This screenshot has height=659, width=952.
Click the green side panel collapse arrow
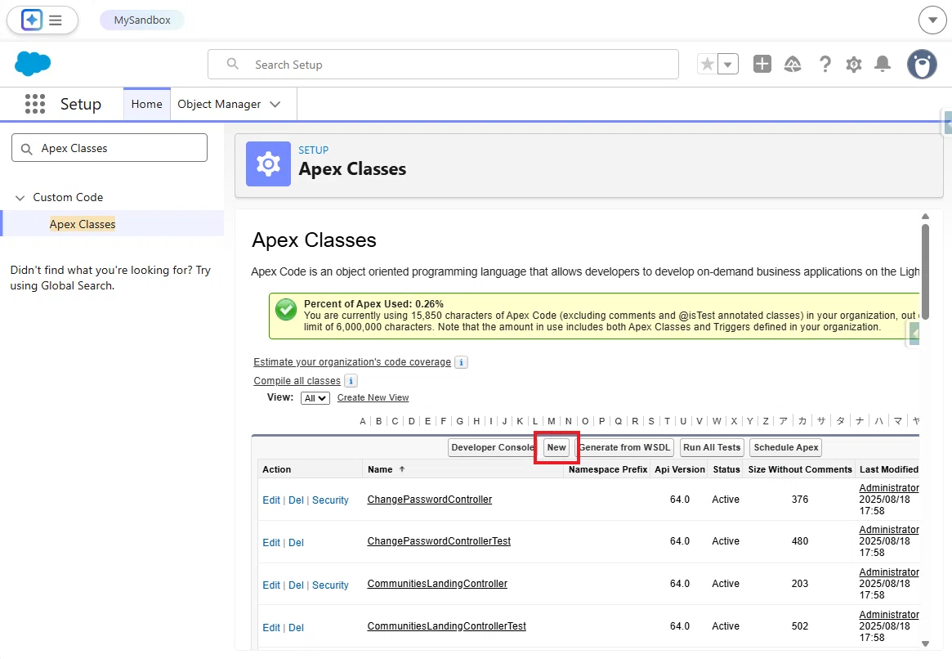(914, 333)
